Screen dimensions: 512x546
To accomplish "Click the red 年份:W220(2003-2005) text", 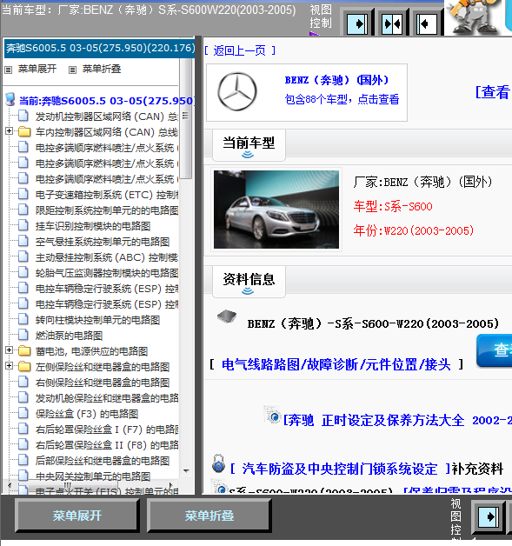I will point(414,230).
